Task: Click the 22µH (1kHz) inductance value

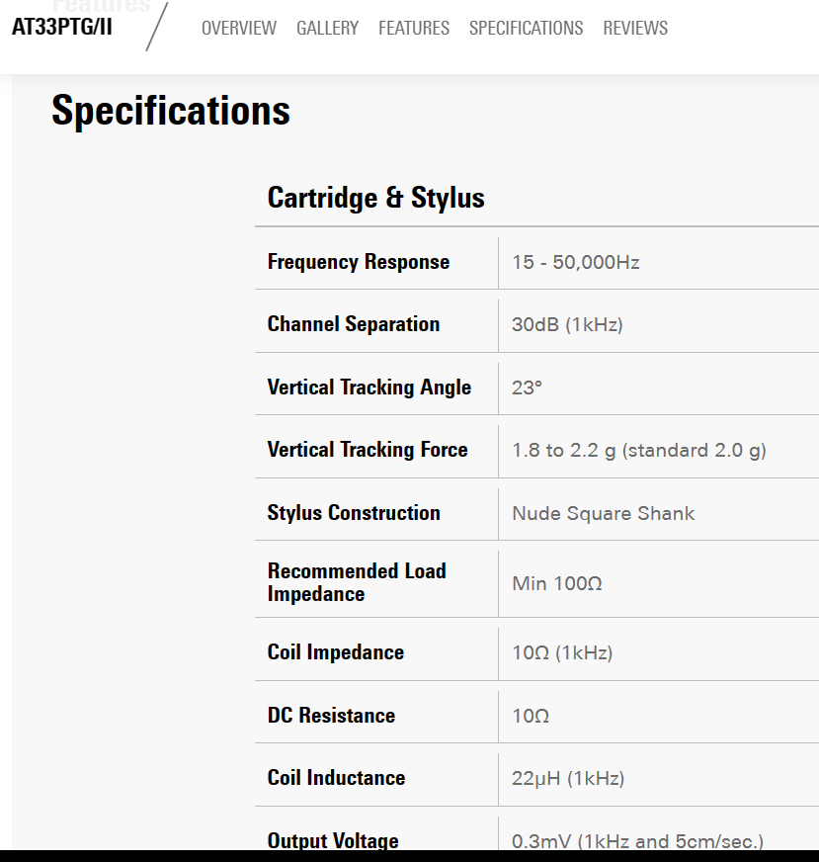Action: pyautogui.click(x=568, y=778)
